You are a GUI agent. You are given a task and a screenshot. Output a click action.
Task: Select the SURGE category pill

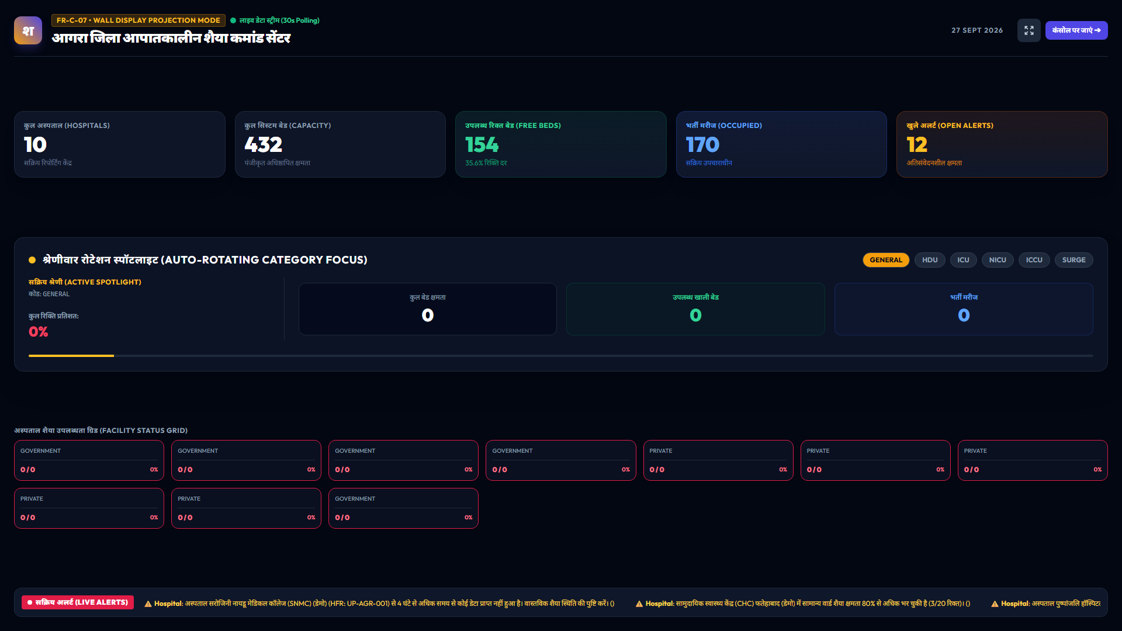click(x=1073, y=260)
